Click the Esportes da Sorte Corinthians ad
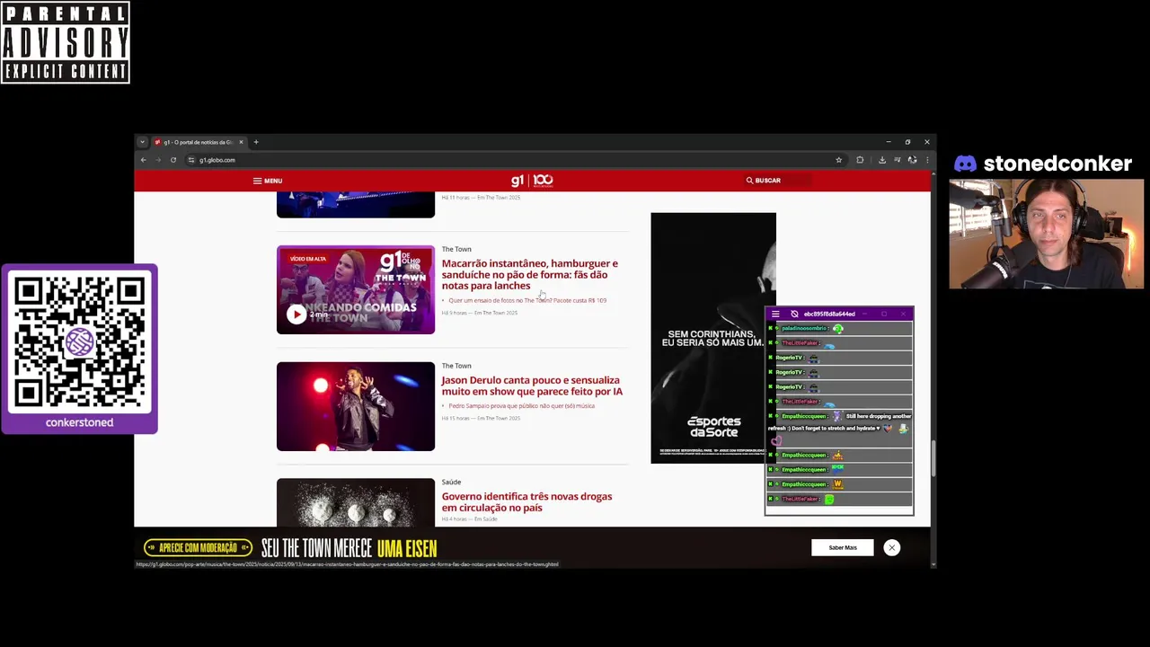This screenshot has height=647, width=1150. click(713, 338)
